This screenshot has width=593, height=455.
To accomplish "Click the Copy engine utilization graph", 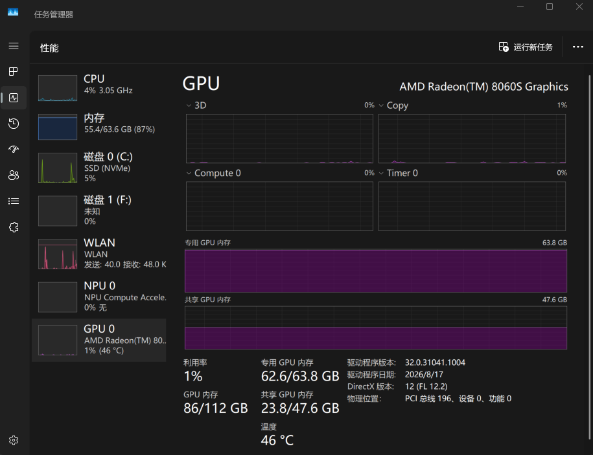I will pos(472,139).
